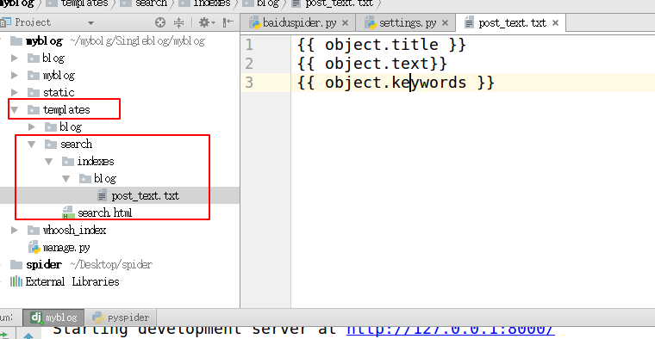Expand the inner myblog folder
Viewport: 655px width, 339px height.
[14, 75]
